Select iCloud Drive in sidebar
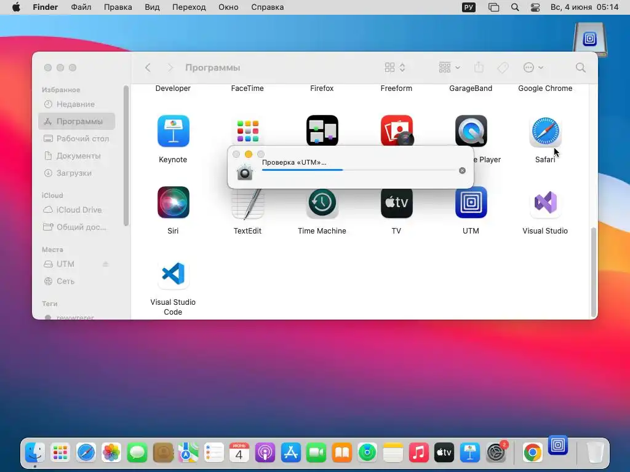630x472 pixels. tap(77, 210)
